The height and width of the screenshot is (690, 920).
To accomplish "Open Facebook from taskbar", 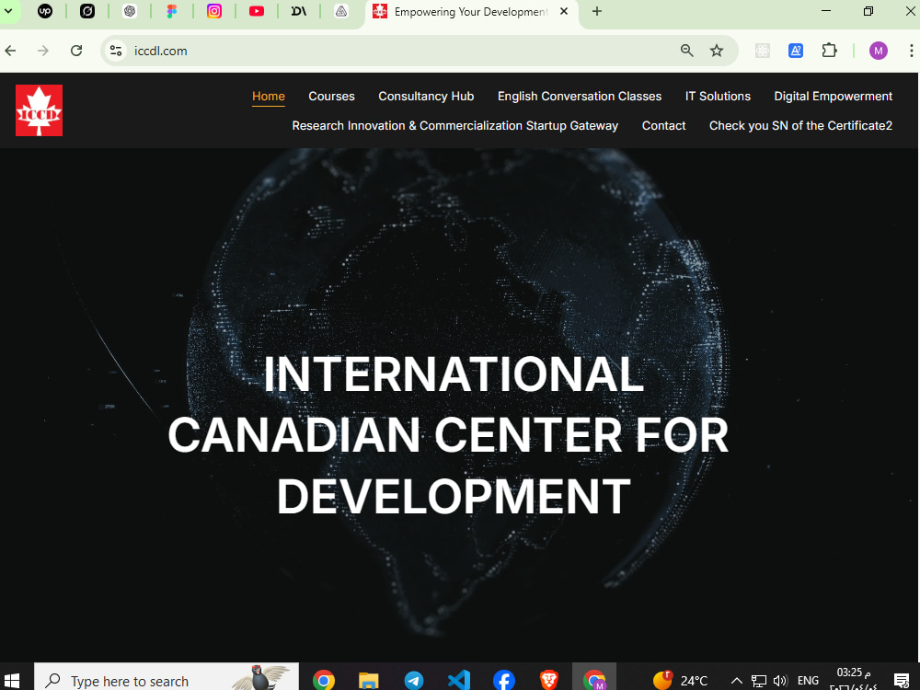I will click(x=504, y=680).
